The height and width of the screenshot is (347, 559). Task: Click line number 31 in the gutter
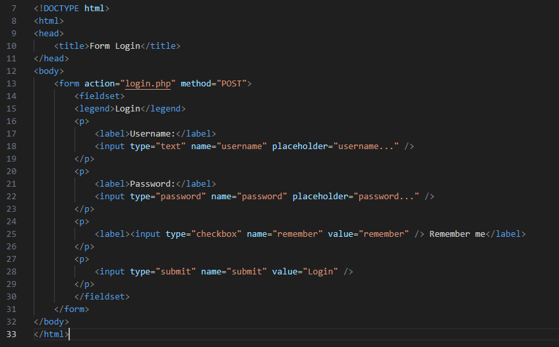pyautogui.click(x=11, y=309)
